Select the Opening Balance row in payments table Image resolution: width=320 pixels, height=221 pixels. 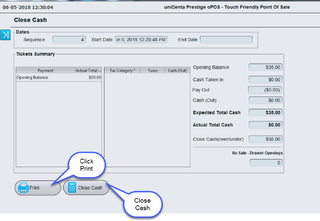click(59, 78)
